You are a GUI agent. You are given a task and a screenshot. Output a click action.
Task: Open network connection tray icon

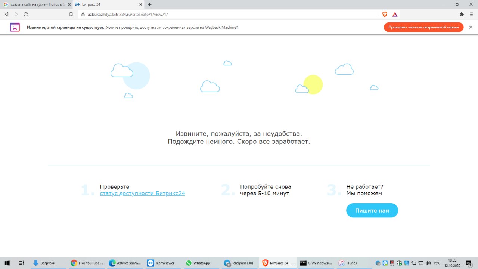(420, 263)
